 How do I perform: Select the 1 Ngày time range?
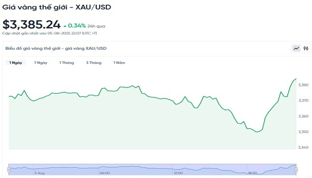coord(16,63)
